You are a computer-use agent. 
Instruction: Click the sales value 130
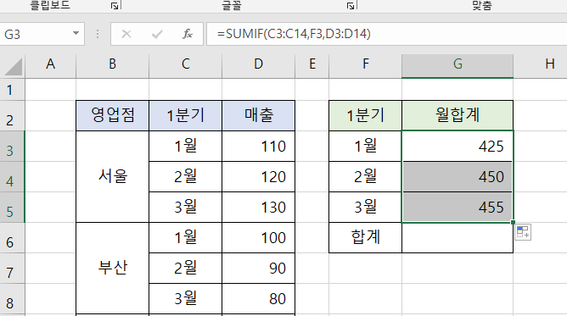pyautogui.click(x=259, y=207)
